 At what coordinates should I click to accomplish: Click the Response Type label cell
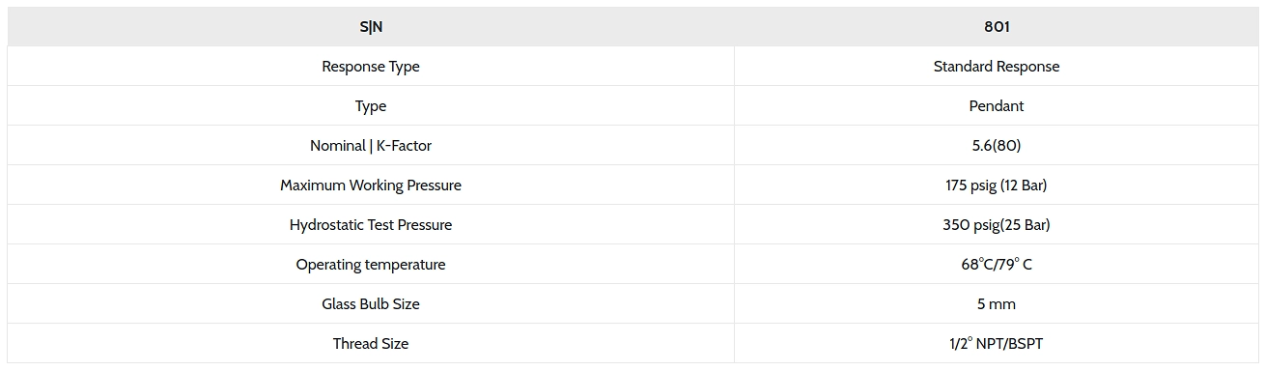pos(371,67)
